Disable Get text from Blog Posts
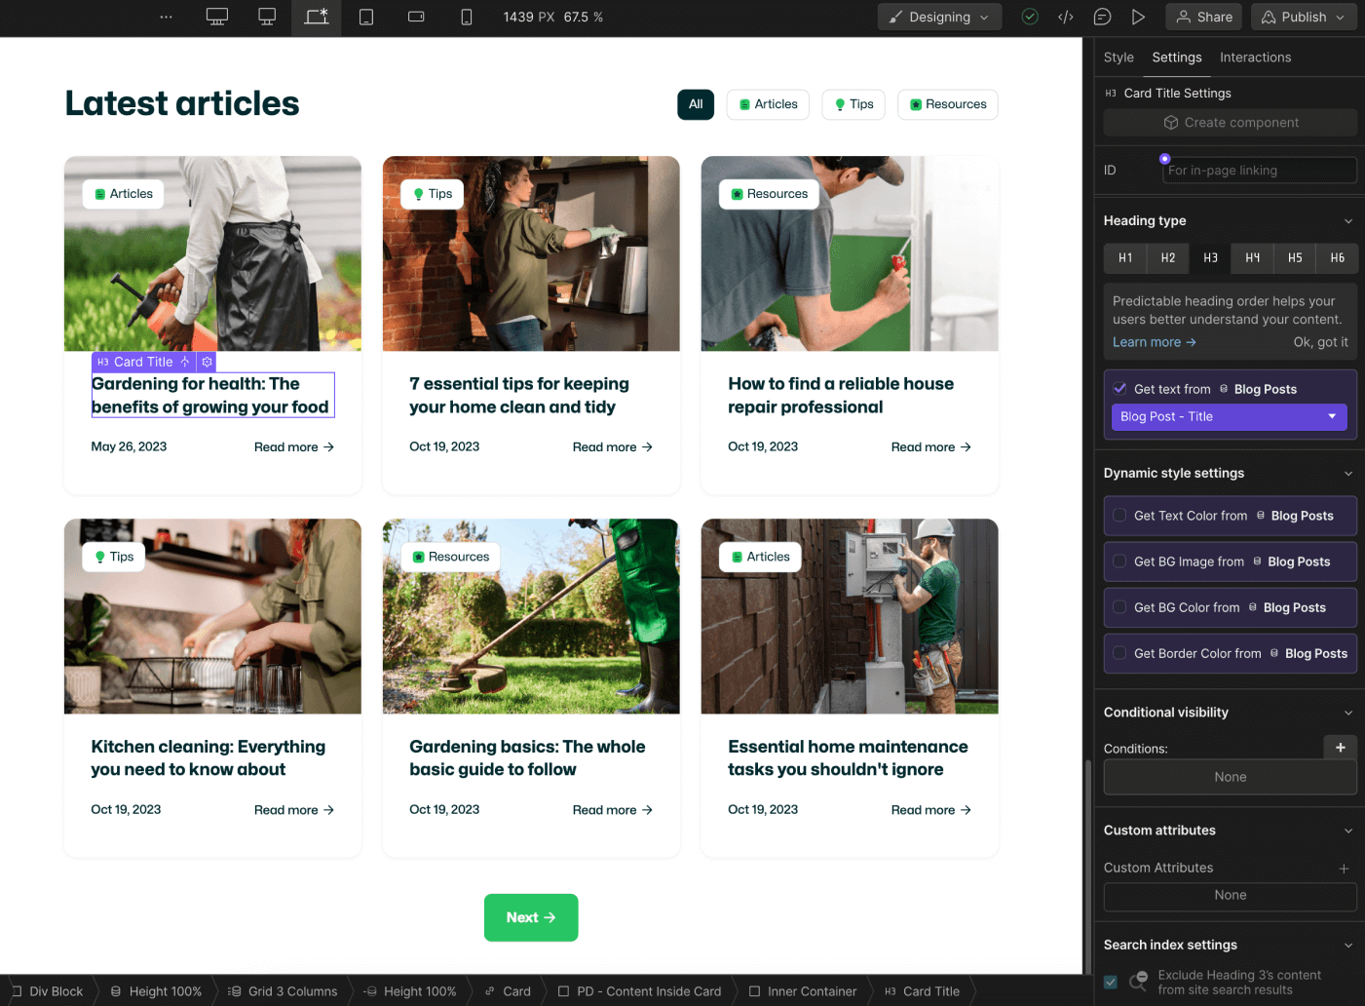The image size is (1365, 1006). point(1119,388)
